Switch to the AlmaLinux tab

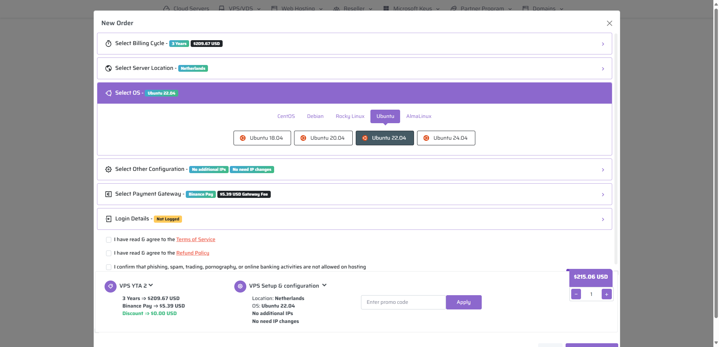point(419,116)
